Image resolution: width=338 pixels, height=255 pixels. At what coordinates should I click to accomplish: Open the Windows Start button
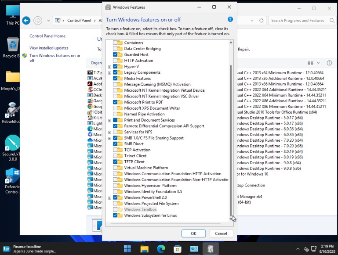(127, 249)
